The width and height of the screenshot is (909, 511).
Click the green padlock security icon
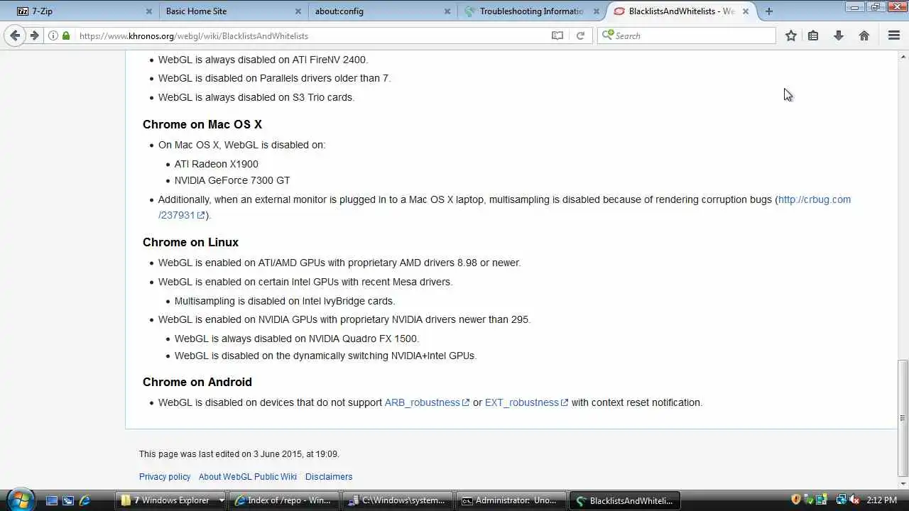pyautogui.click(x=66, y=35)
